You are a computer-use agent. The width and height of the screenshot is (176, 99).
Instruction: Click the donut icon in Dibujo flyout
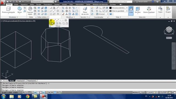66,20
